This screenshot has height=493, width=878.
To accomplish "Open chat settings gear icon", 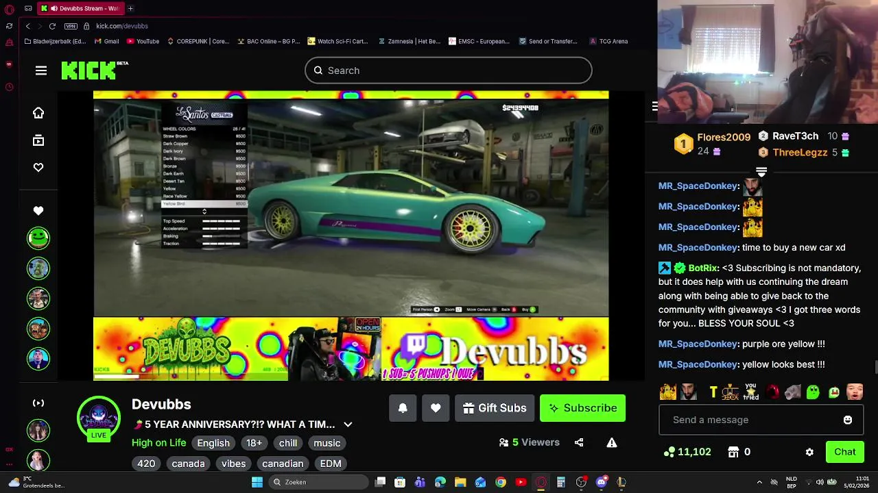I will click(x=809, y=452).
